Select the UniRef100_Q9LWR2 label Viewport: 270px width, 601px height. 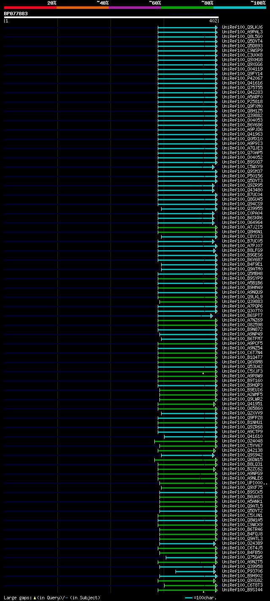tap(242, 399)
